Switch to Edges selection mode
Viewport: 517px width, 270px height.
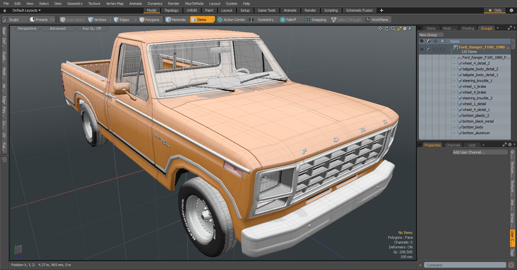pyautogui.click(x=124, y=20)
